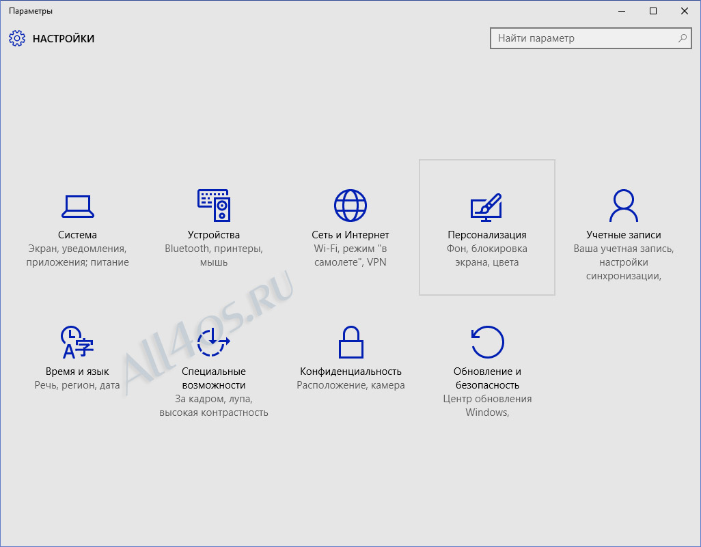Open the Обновление и безопасность refresh icon
The height and width of the screenshot is (547, 701).
point(487,342)
